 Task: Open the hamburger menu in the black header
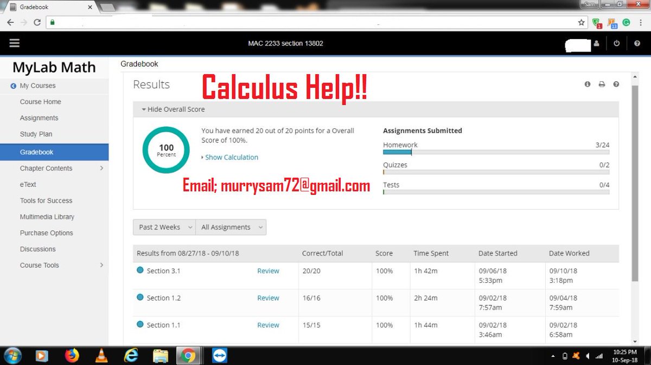coord(14,43)
